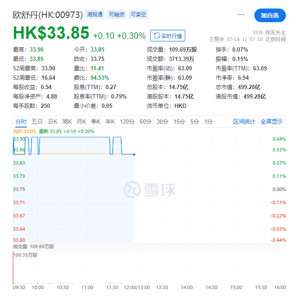297x301 pixels.
Task: Click the 股息率(TTM) value 0.79%
Action: click(119, 96)
